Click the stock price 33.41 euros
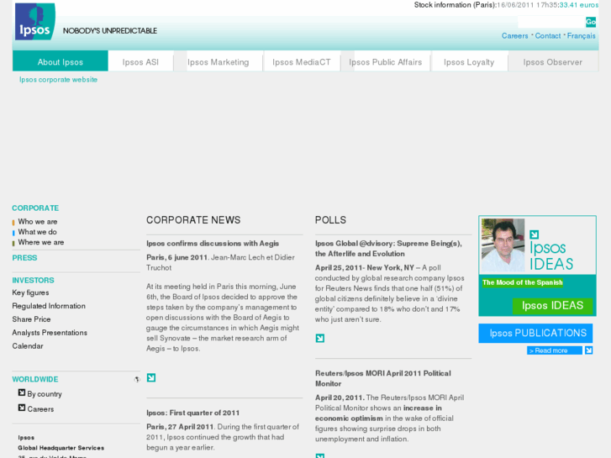This screenshot has height=458, width=611. (x=579, y=5)
